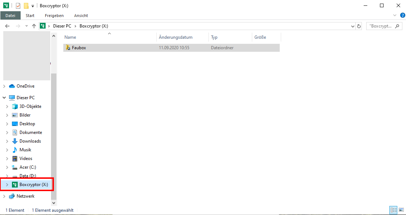Expand the 3D-Objekte tree node
The width and height of the screenshot is (406, 215).
7,106
